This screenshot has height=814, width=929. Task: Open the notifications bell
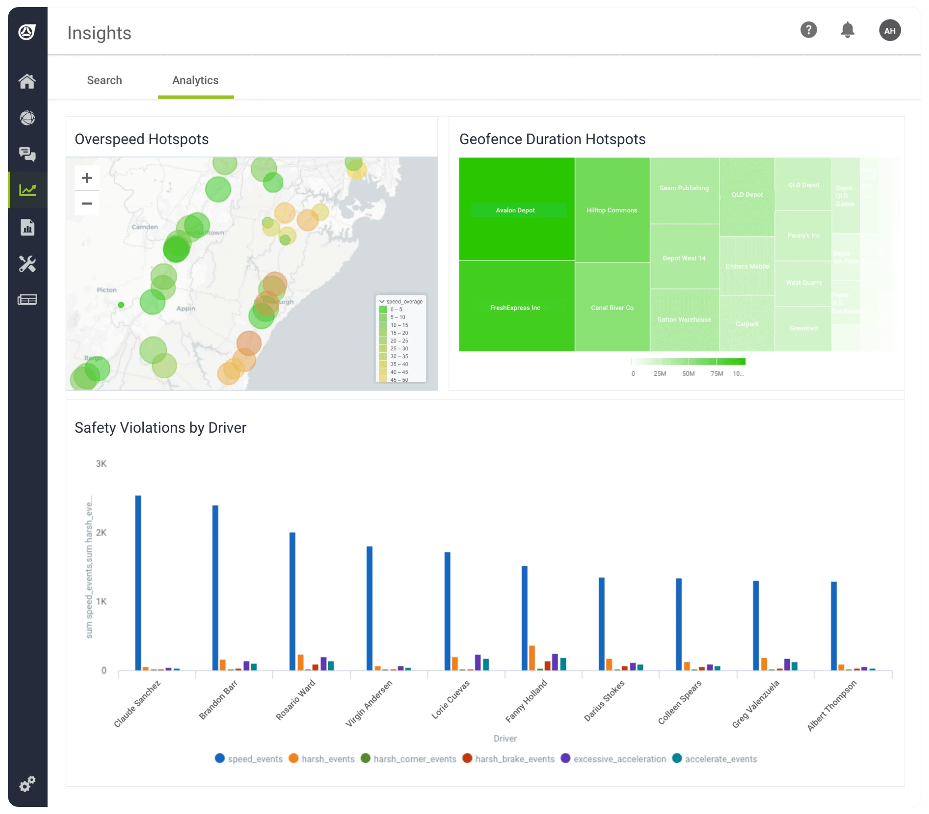(847, 30)
